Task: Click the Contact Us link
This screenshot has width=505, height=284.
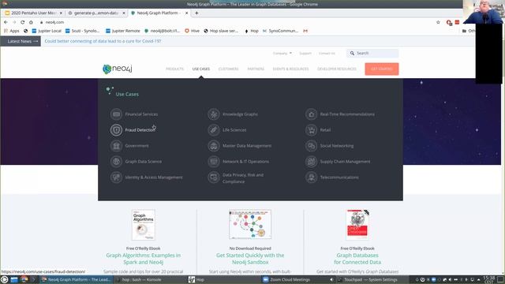Action: [327, 53]
